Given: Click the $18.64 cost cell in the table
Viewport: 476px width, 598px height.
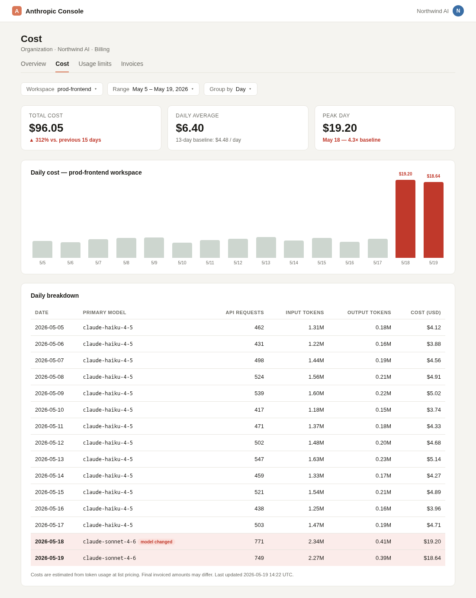Looking at the screenshot, I should (432, 558).
